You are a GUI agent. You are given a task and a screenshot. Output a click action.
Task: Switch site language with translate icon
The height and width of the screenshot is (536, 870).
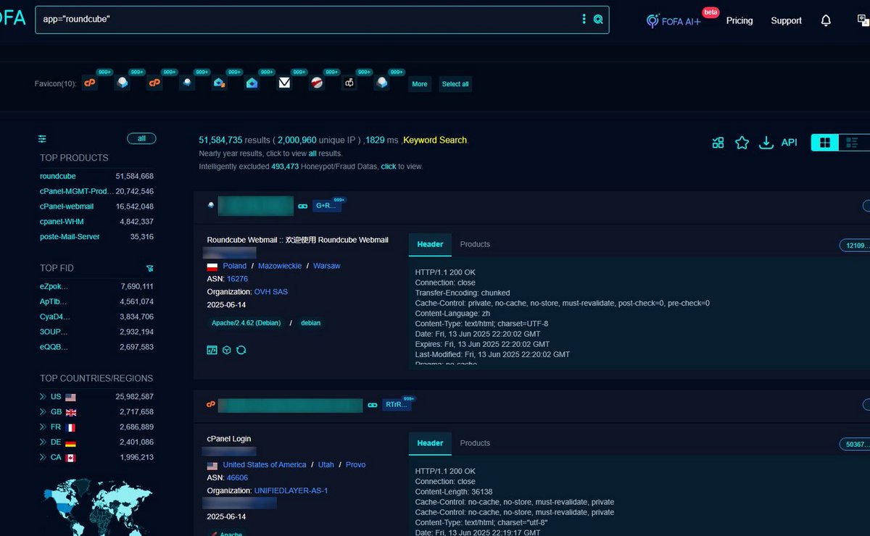pos(863,20)
